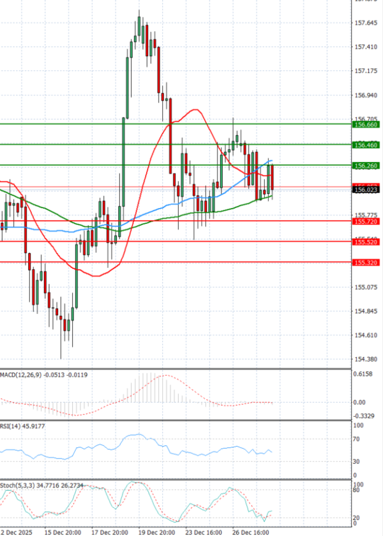Image resolution: width=383 pixels, height=536 pixels.
Task: Click the 155.520 red price level label
Action: coord(366,242)
